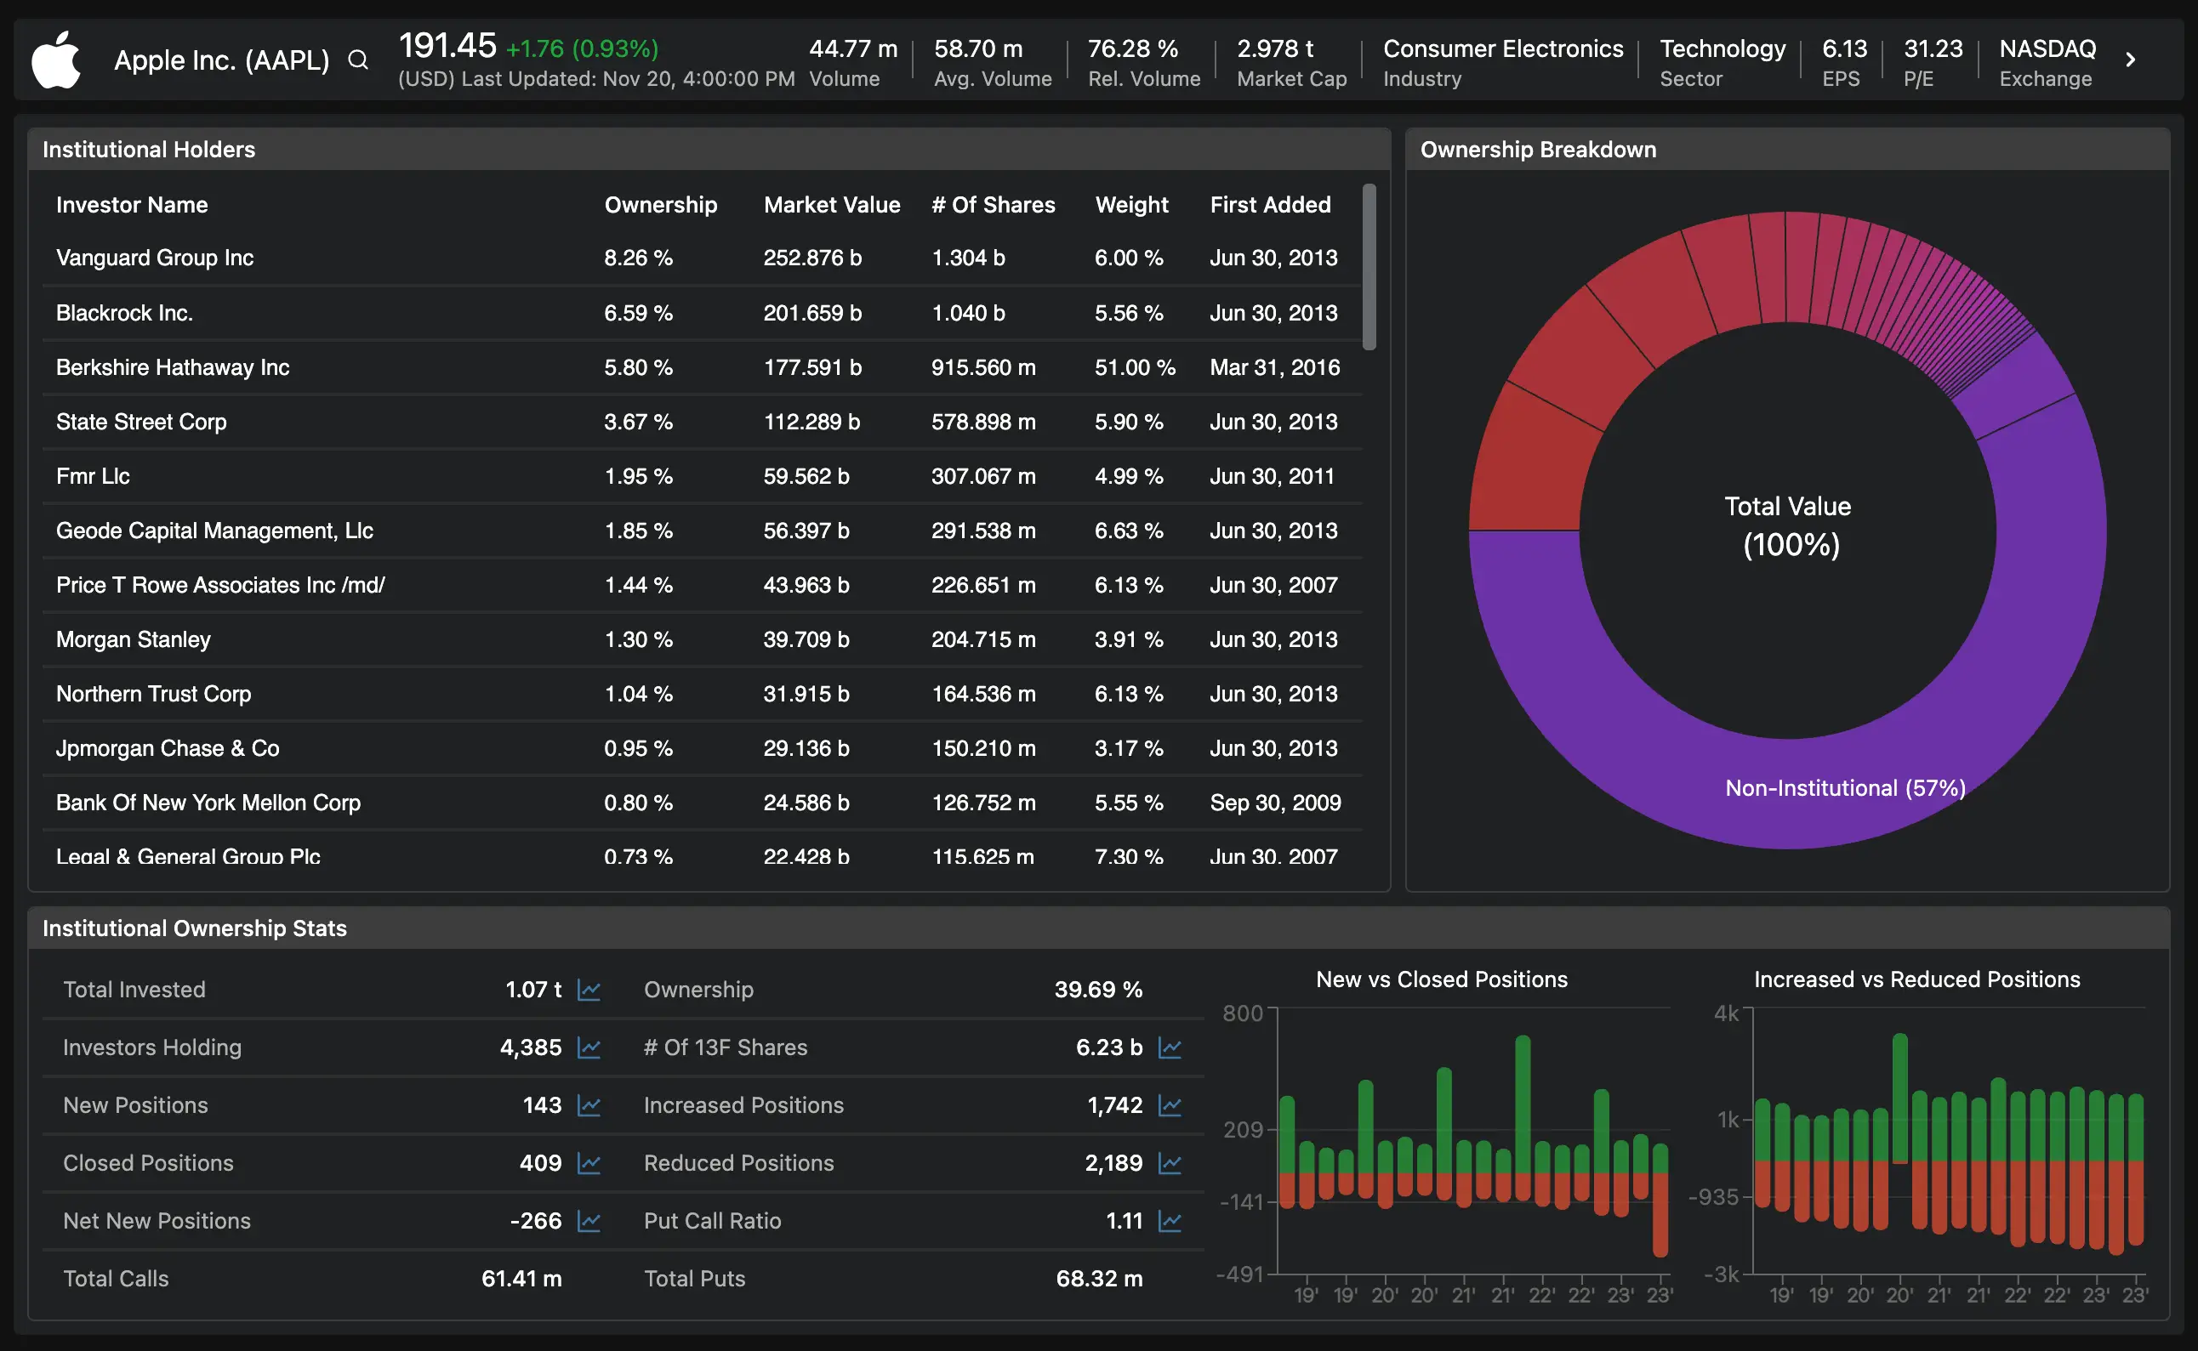The image size is (2198, 1351).
Task: Select the Institutional Holders panel header
Action: tap(148, 150)
